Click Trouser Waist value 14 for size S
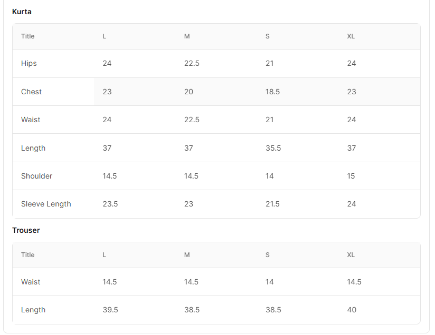435x335 pixels. (269, 282)
